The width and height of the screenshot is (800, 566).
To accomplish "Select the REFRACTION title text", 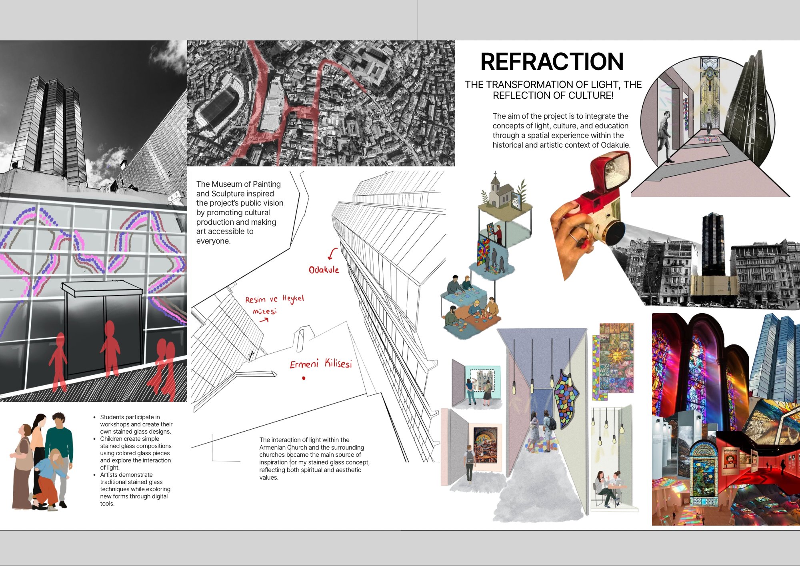I will point(552,62).
